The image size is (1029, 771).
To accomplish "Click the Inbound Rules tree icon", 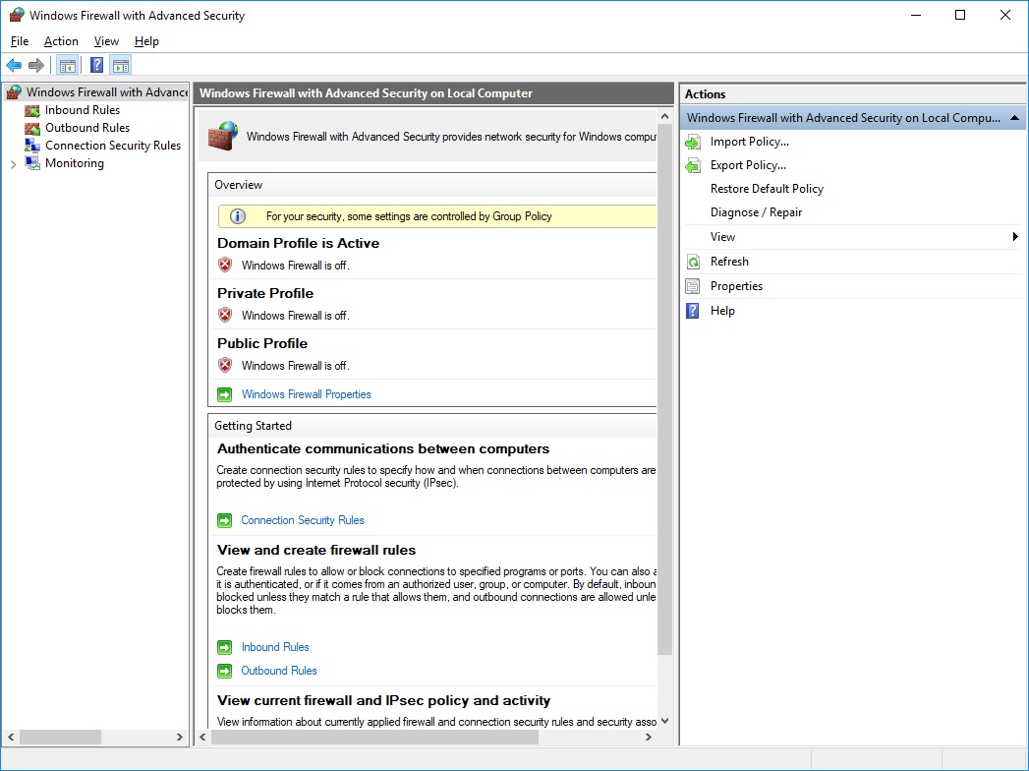I will point(32,110).
